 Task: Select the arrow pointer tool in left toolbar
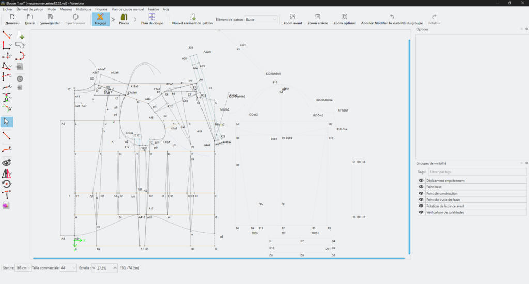tap(7, 122)
